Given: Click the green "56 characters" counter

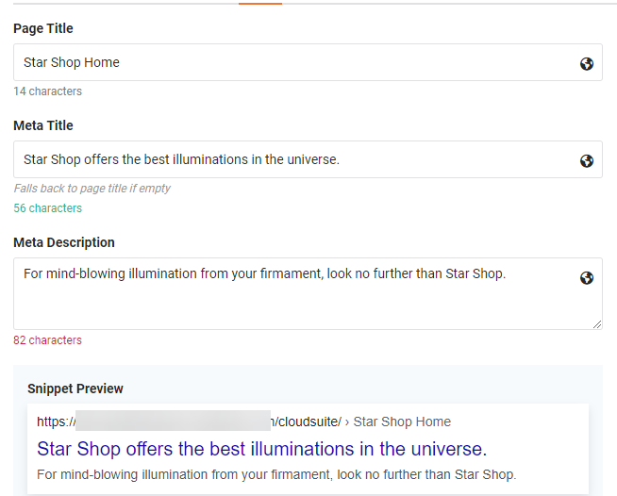Looking at the screenshot, I should (47, 208).
